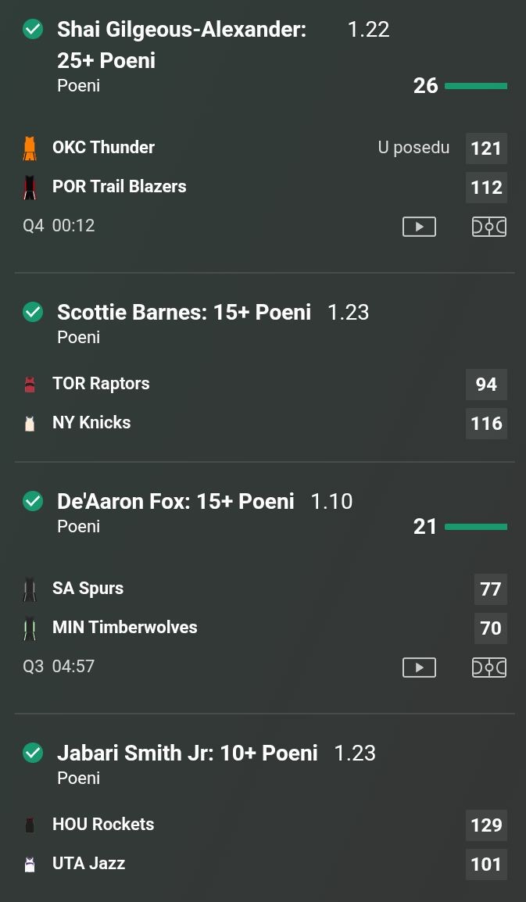Viewport: 526px width, 902px height.
Task: Click green checkmark beside Scottie Barnes bet
Action: (33, 313)
